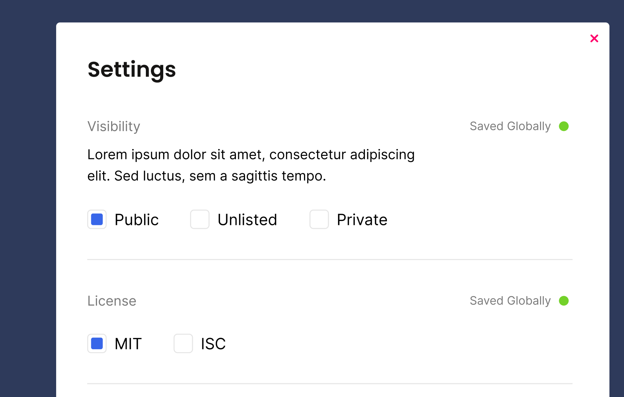
Task: Click the Public option label
Action: [x=136, y=220]
